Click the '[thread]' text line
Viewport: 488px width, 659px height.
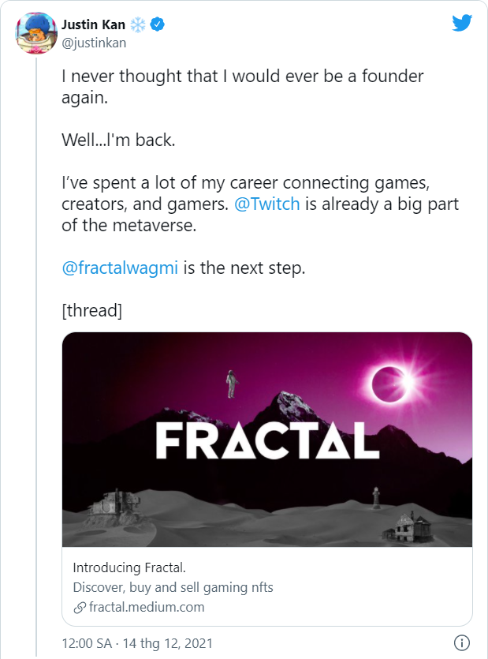tap(91, 310)
